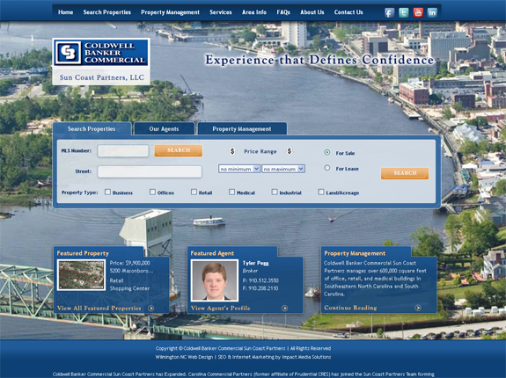This screenshot has width=506, height=378.
Task: Open the Twitter social icon
Action: coord(404,12)
